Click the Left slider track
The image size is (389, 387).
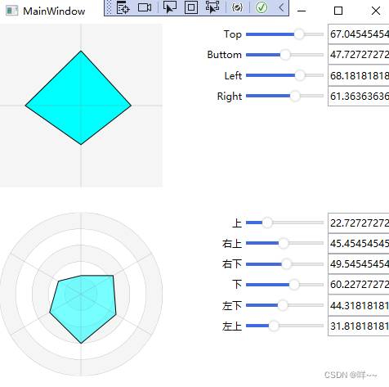(x=284, y=75)
